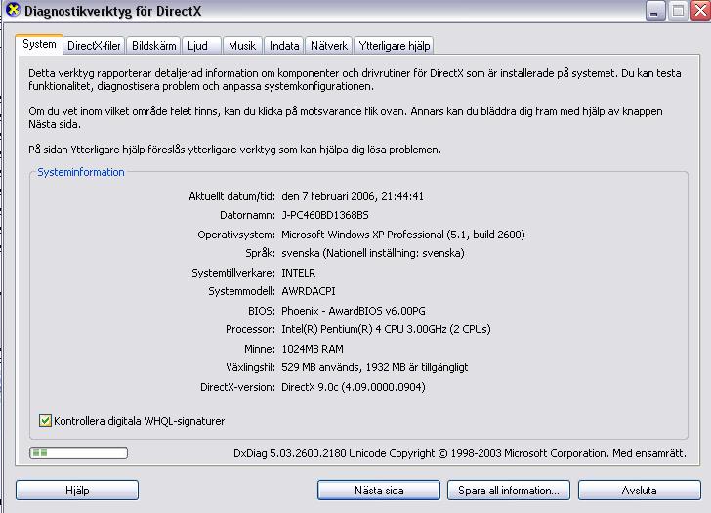Close the DirectX diagnostic window
The width and height of the screenshot is (711, 513).
tap(700, 11)
